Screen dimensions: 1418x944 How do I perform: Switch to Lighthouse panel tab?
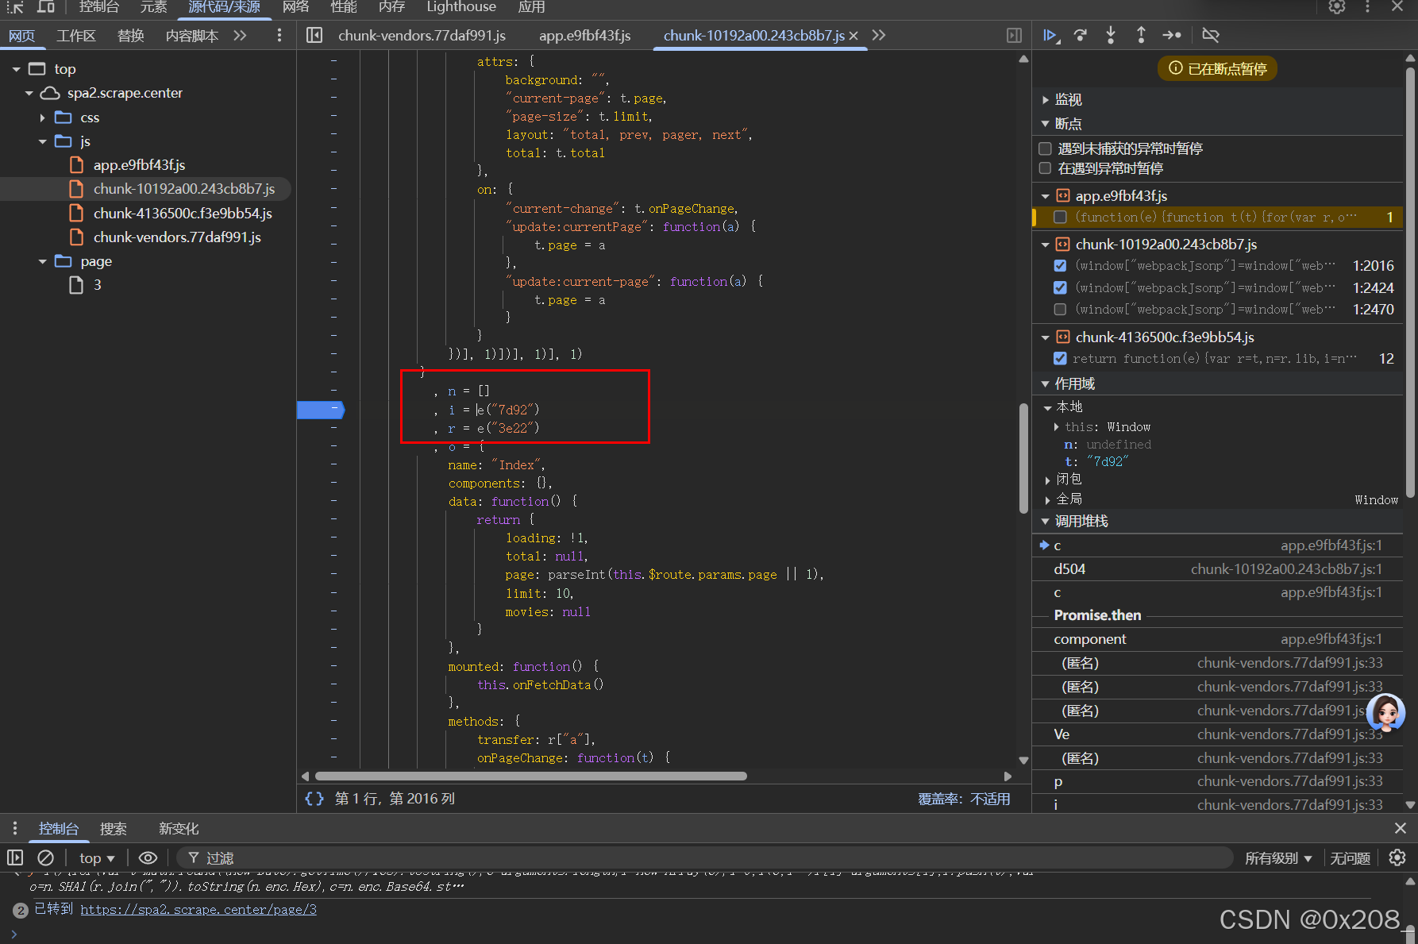tap(461, 7)
